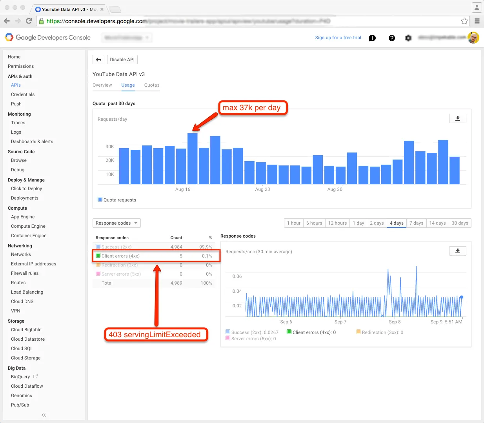Expand the APIs & auth sidebar section

click(20, 76)
